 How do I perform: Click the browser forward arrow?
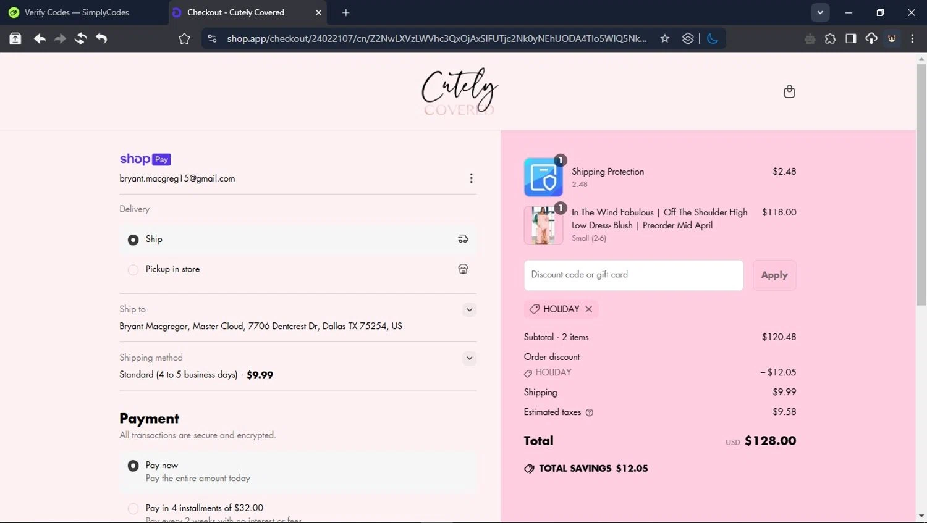click(x=60, y=38)
